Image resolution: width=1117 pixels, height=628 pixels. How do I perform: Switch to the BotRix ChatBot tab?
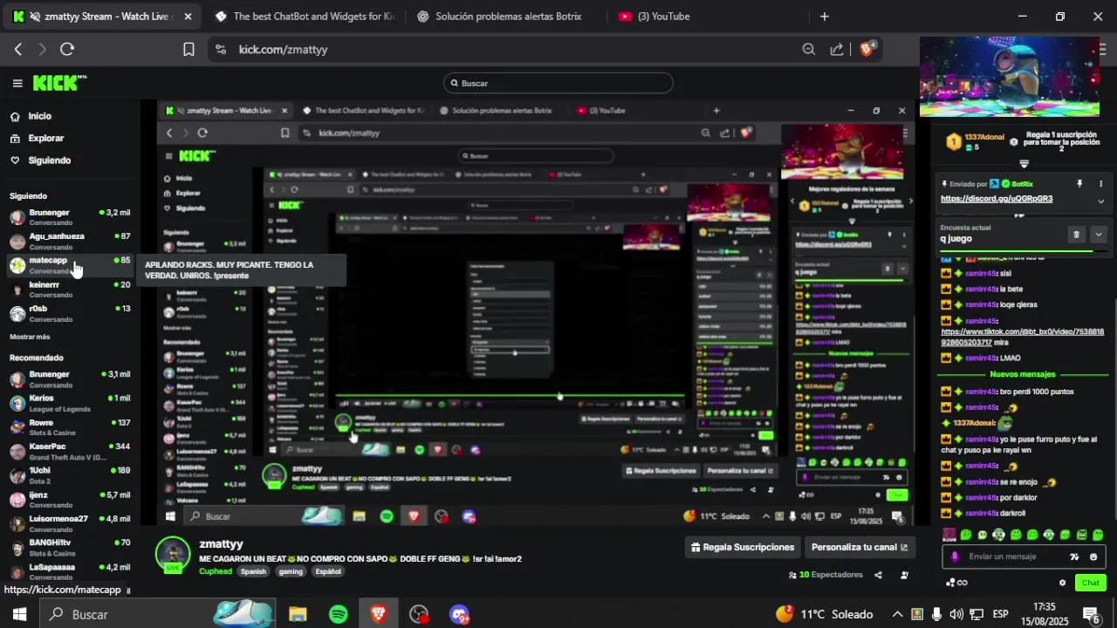click(305, 17)
